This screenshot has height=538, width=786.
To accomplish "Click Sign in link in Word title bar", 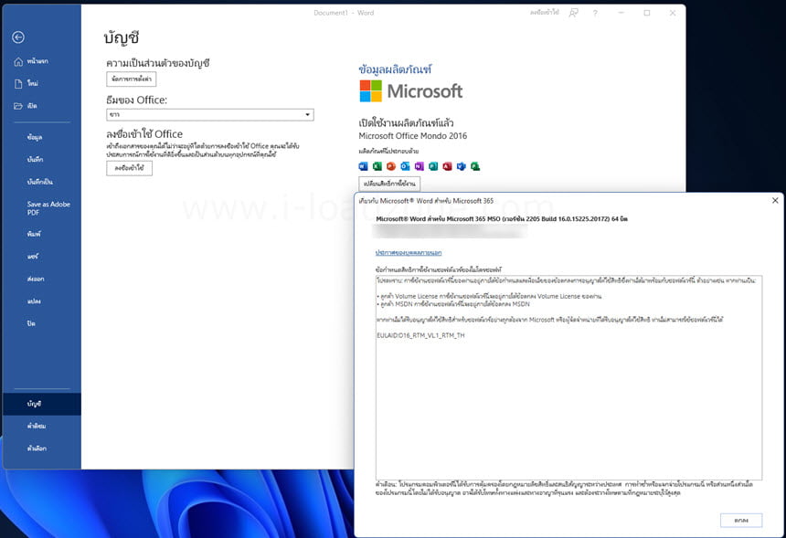I will [x=545, y=13].
